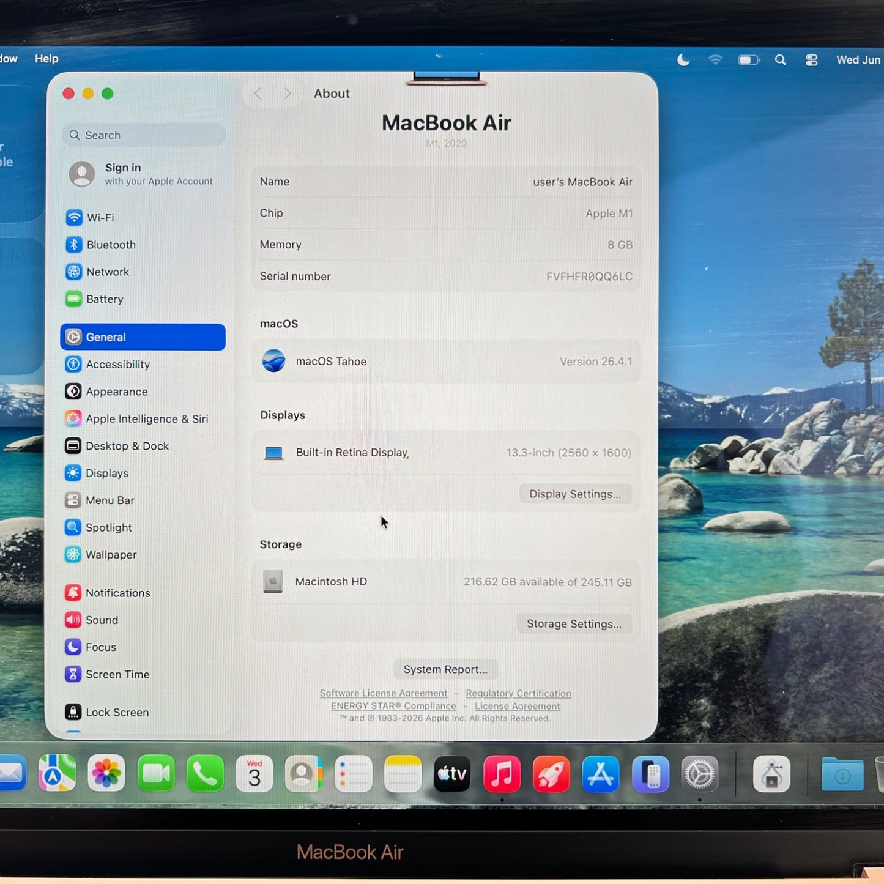
Task: Open Calendar from the Dock
Action: click(254, 773)
